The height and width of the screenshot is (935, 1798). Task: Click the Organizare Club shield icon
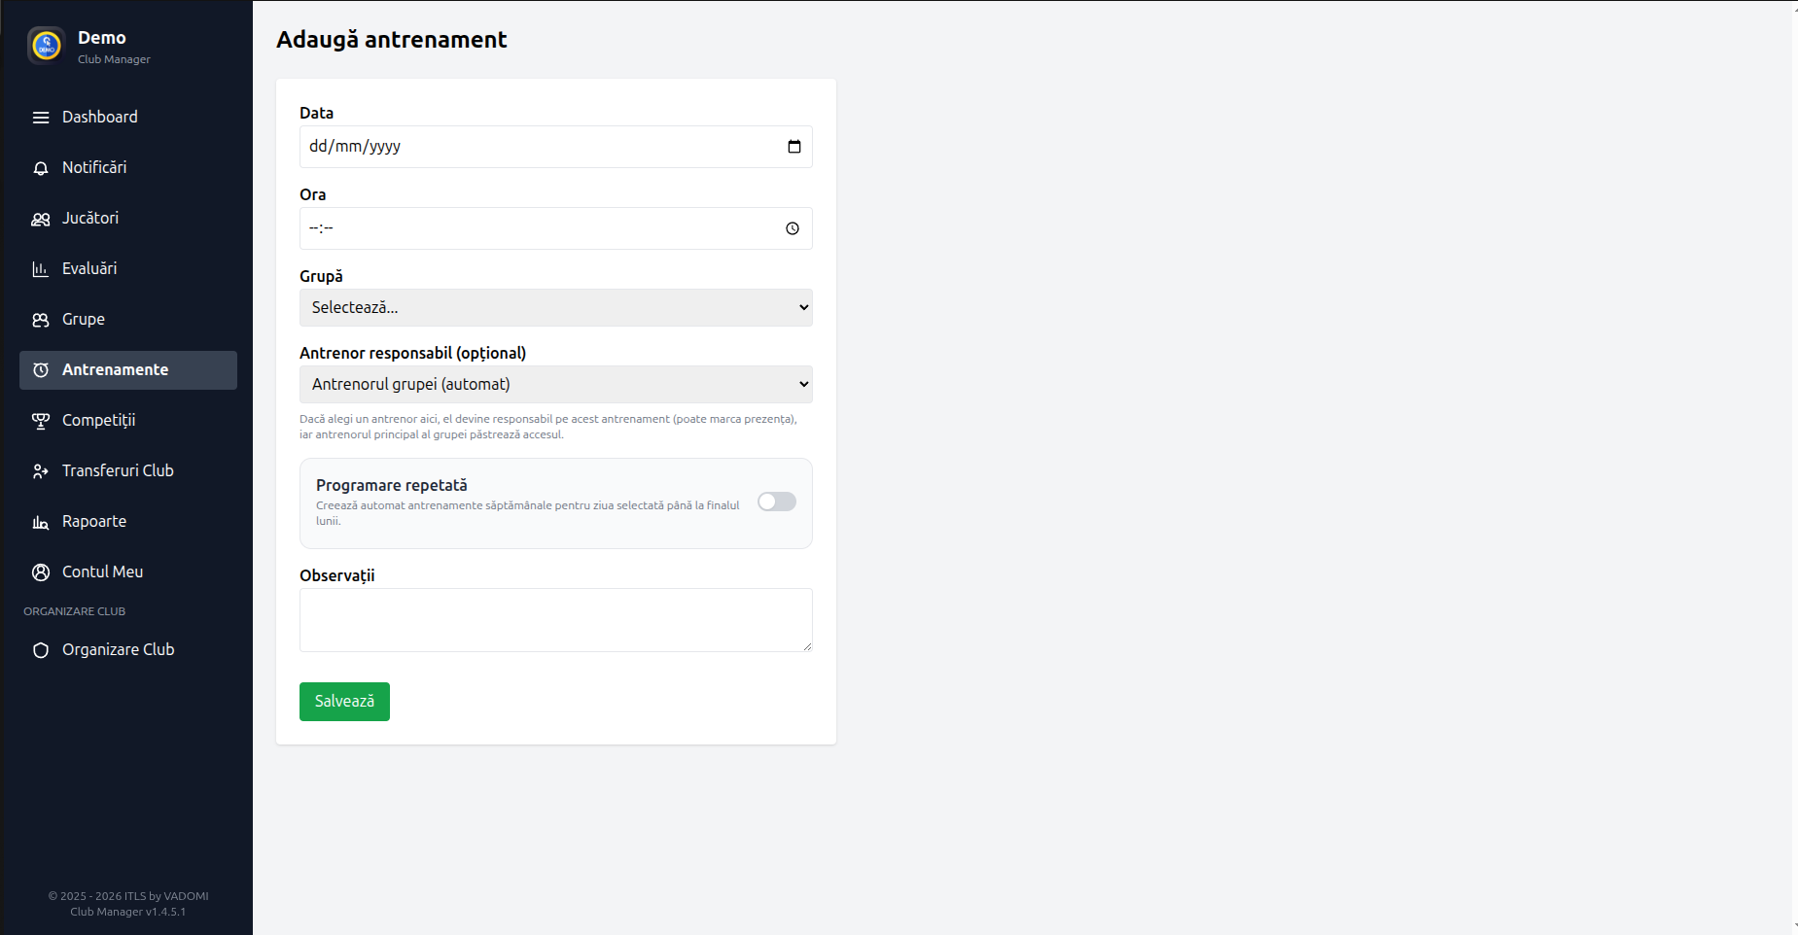(41, 650)
